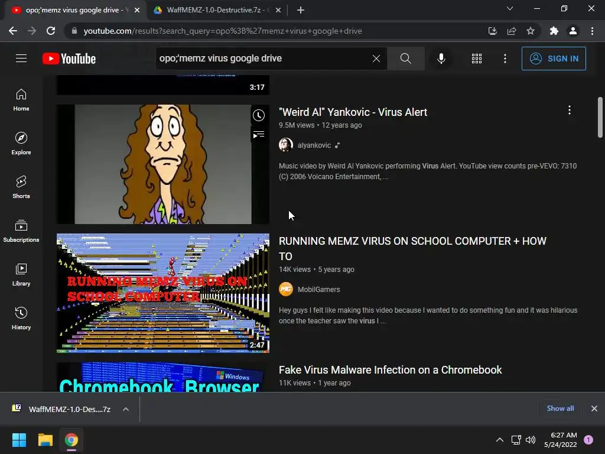Open History in sidebar
The image size is (605, 454).
(21, 318)
